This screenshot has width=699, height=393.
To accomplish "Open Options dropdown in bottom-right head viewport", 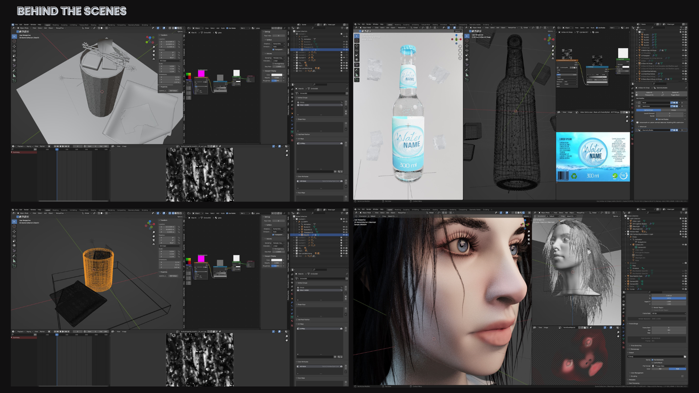I will pos(527,216).
